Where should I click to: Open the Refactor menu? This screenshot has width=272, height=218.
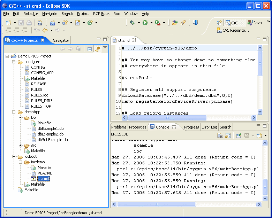(31, 14)
